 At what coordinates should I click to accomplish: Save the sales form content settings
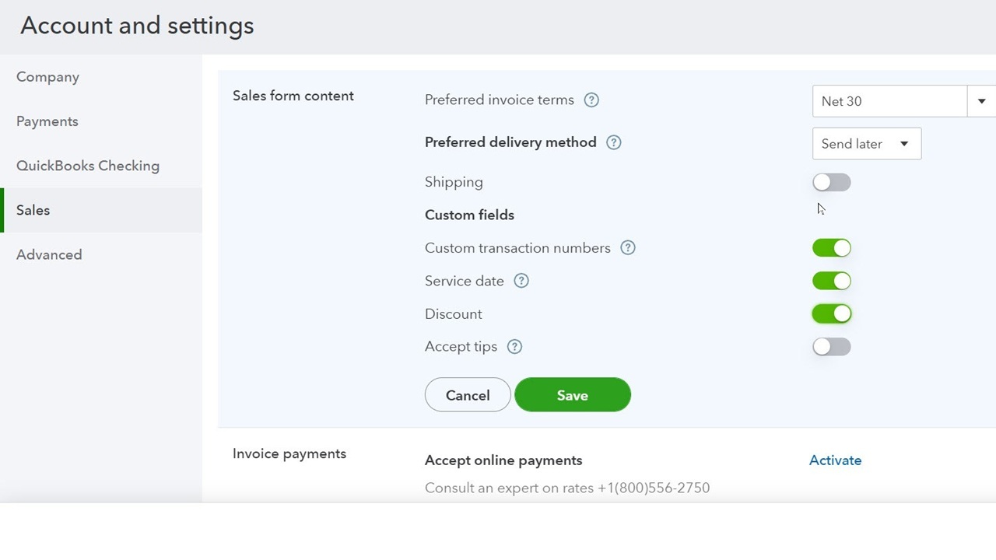[x=573, y=395]
